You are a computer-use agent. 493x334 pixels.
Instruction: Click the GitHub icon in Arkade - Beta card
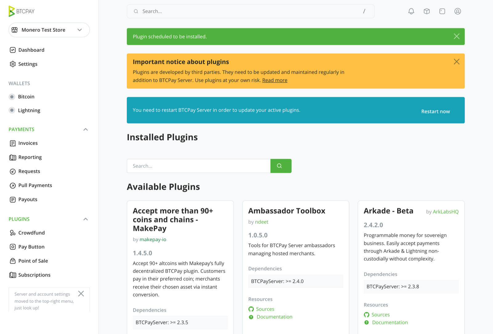(x=367, y=315)
